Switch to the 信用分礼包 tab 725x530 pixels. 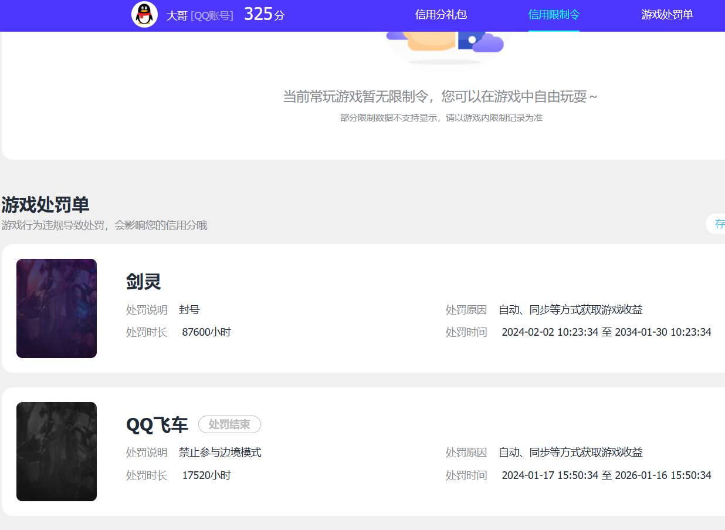(441, 15)
